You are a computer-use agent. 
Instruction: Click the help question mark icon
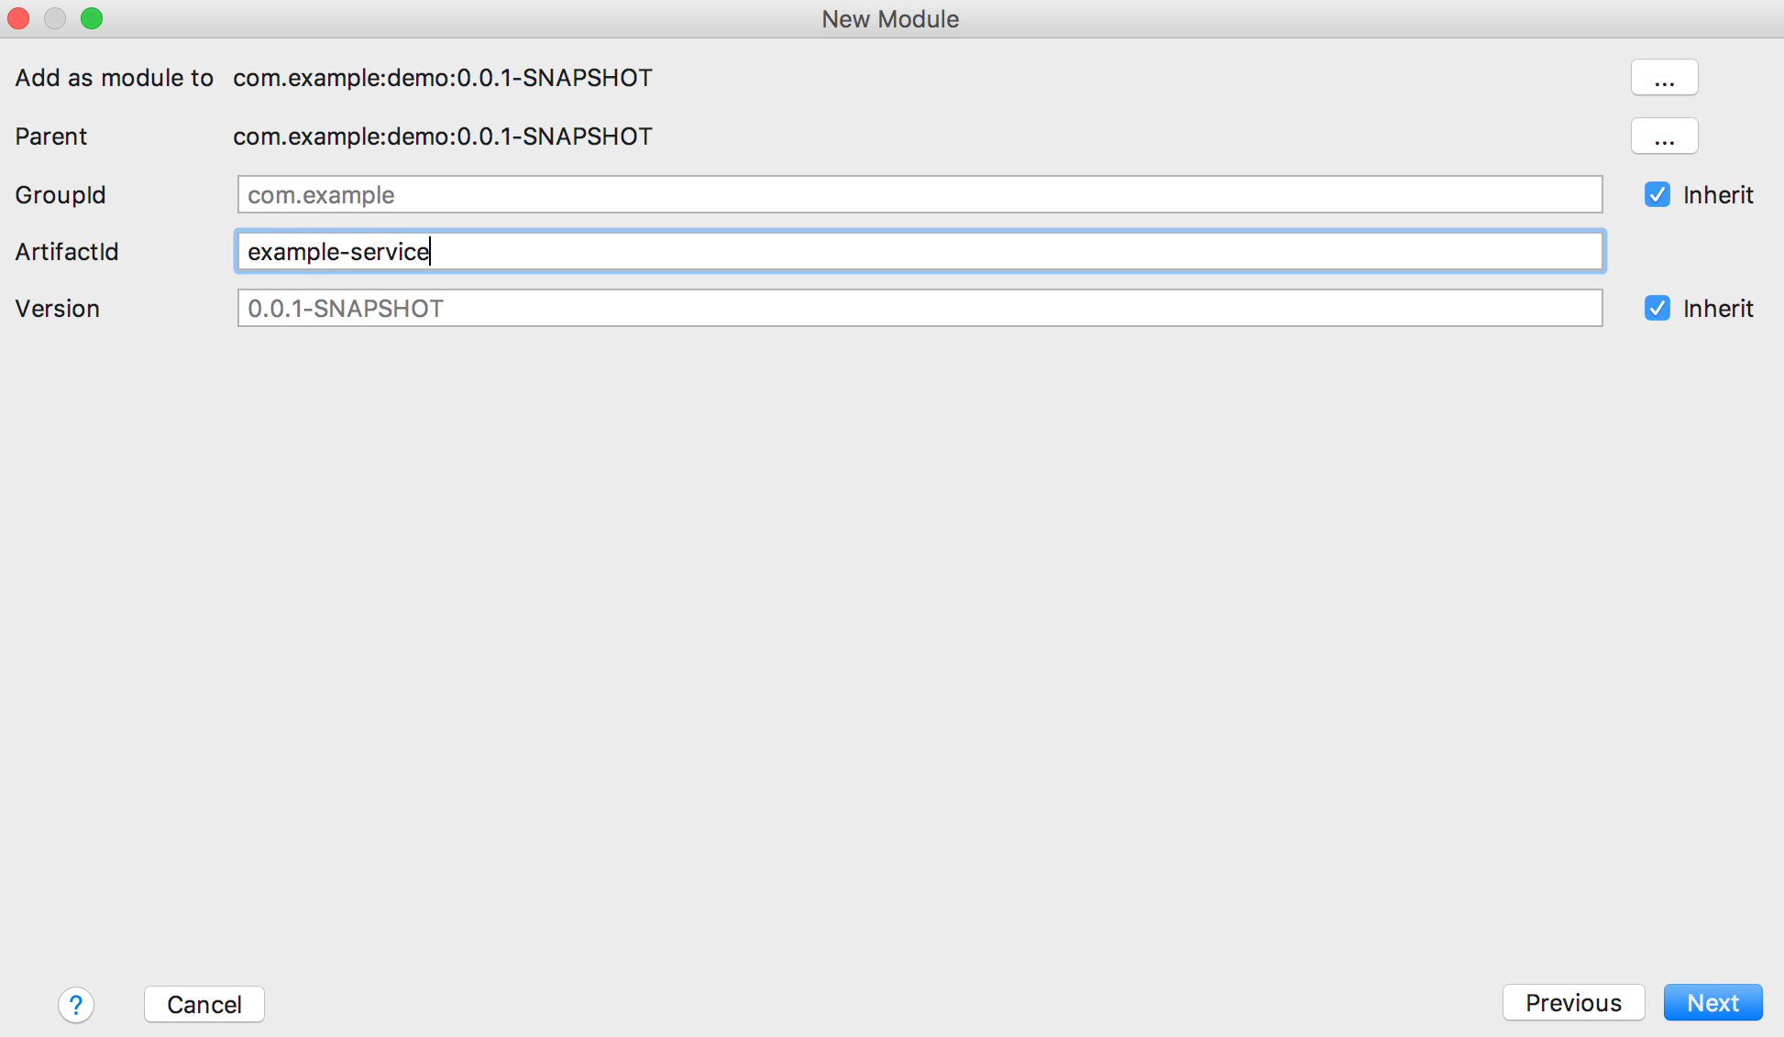click(x=76, y=1005)
